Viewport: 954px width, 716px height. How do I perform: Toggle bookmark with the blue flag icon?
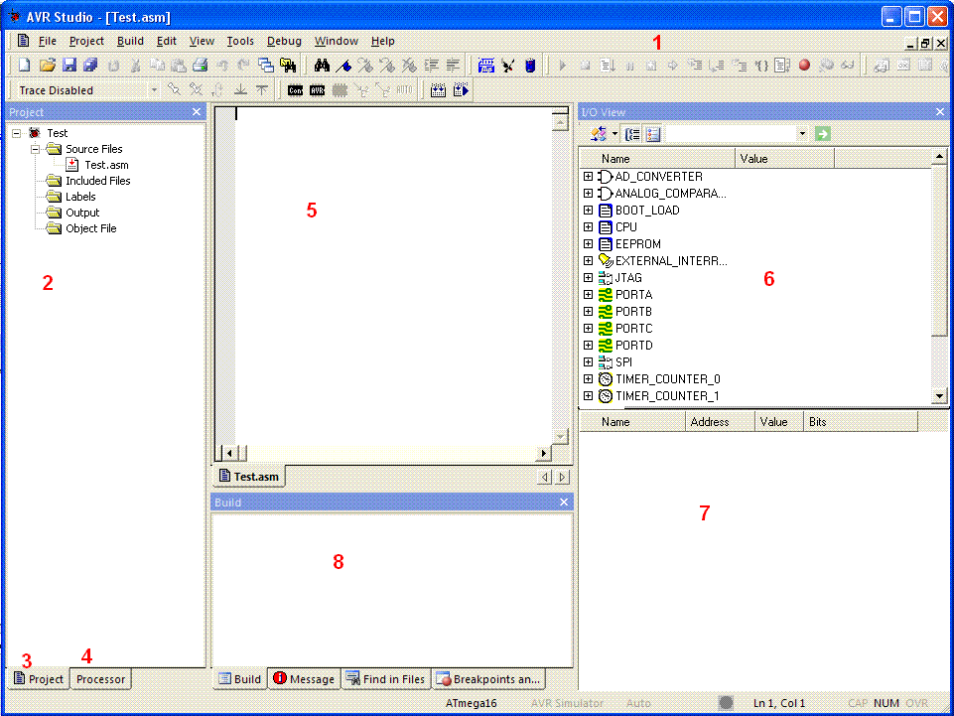tap(343, 65)
